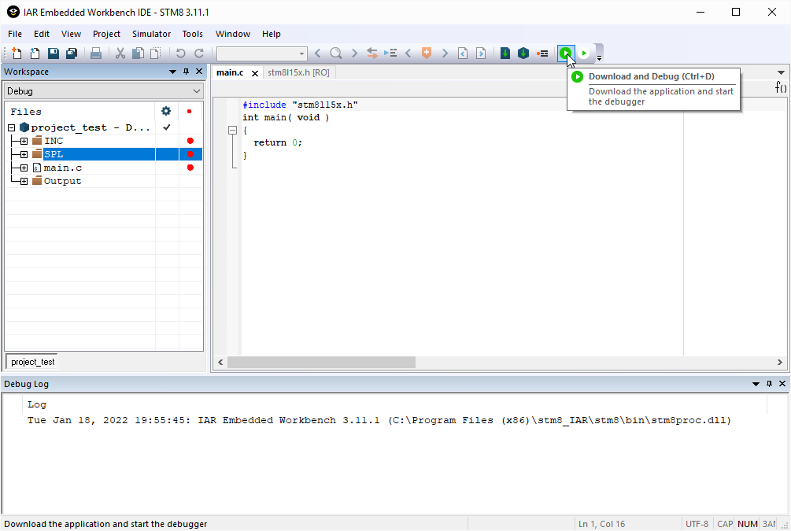The image size is (791, 531).
Task: Toggle the checkmark on project_test row
Action: tap(167, 127)
